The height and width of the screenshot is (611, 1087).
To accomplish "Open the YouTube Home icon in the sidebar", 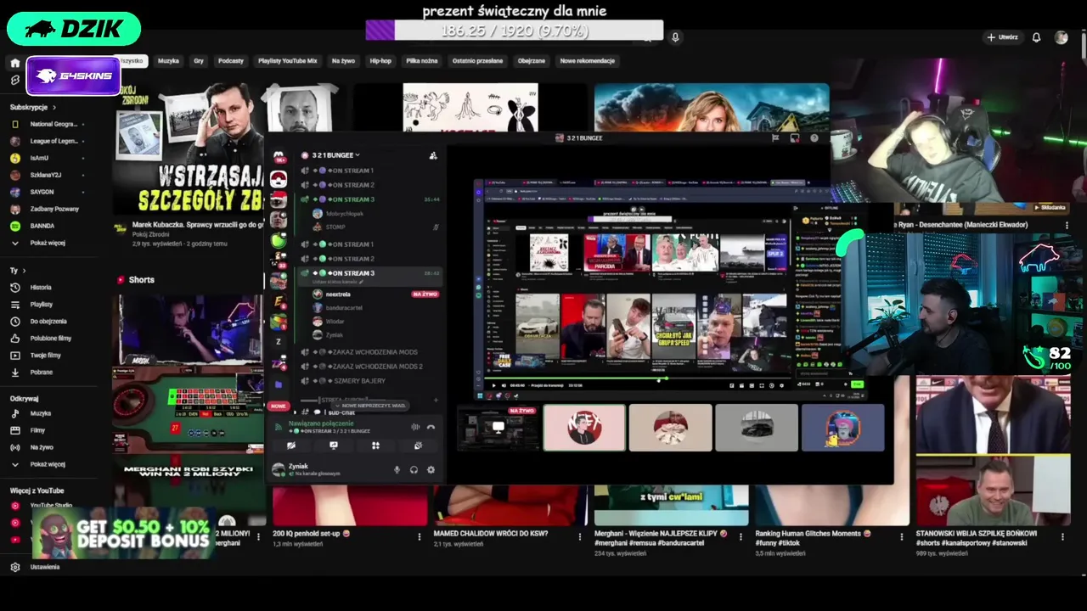I will coord(14,63).
